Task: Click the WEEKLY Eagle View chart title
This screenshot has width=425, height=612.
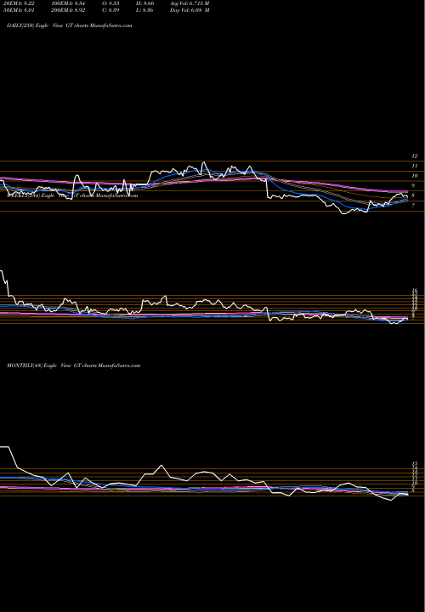Action: 72,195
